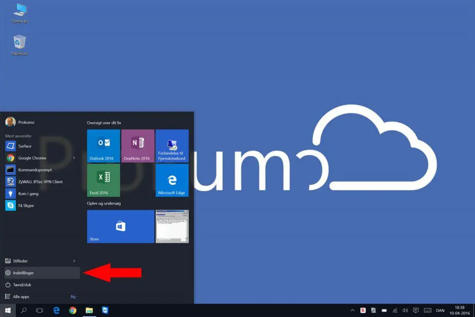
Task: Open Excel 2016 tile
Action: click(103, 181)
